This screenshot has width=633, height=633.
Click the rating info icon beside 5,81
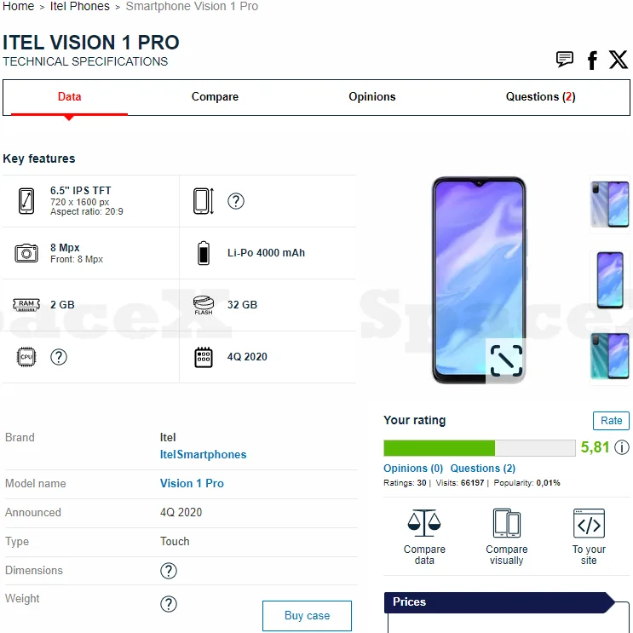[621, 447]
